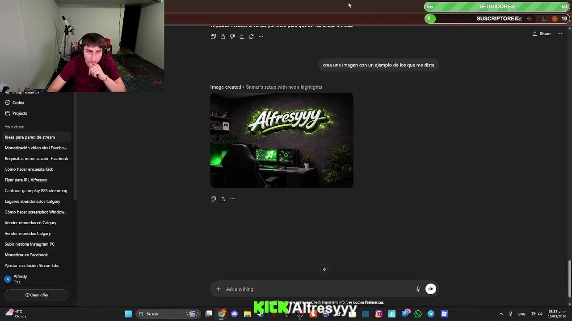Open chat Cómo hacer screenshot Windows

[37, 212]
